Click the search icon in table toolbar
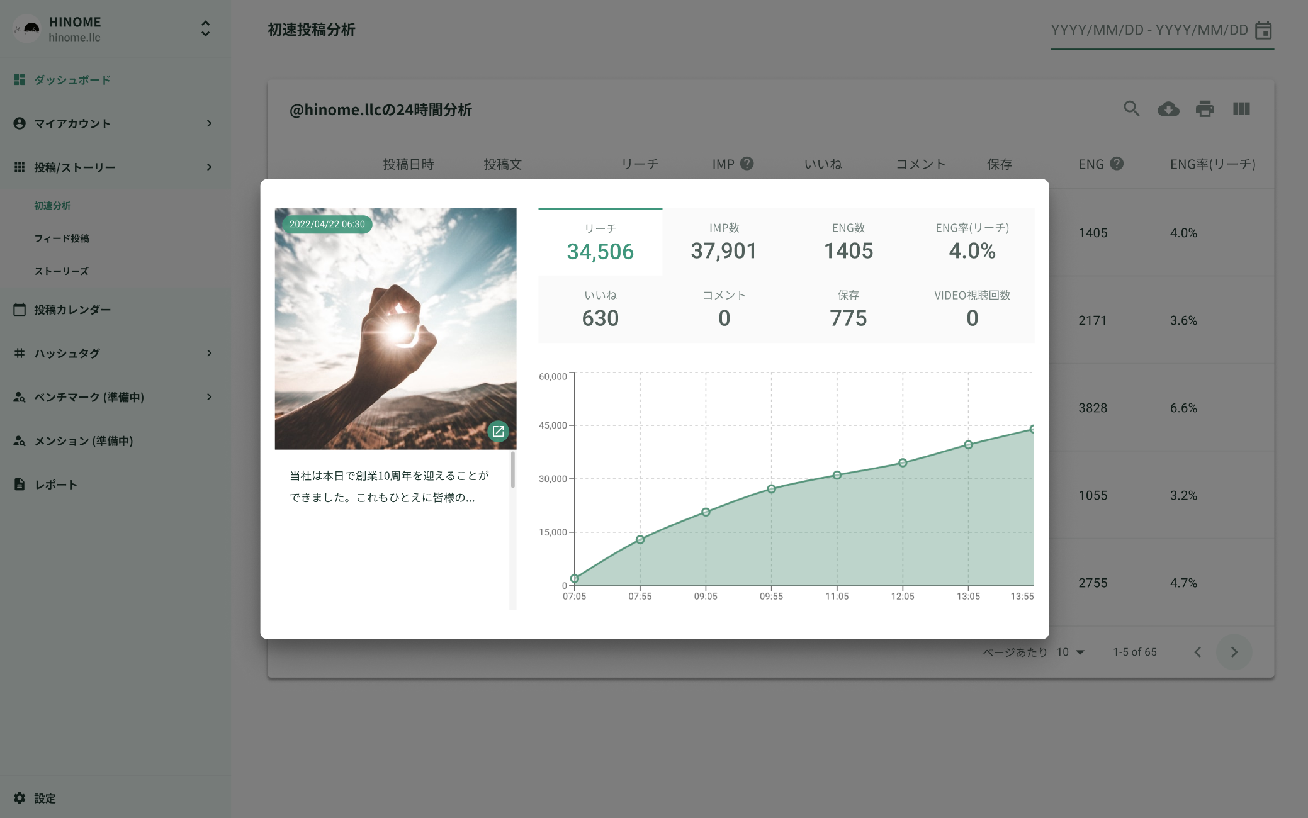This screenshot has width=1308, height=818. pos(1131,109)
